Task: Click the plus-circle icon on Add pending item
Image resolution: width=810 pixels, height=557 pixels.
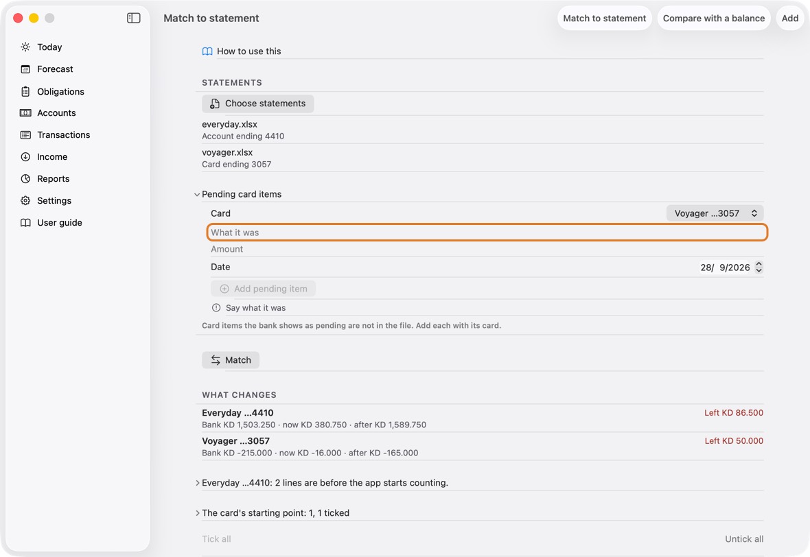Action: pos(224,289)
